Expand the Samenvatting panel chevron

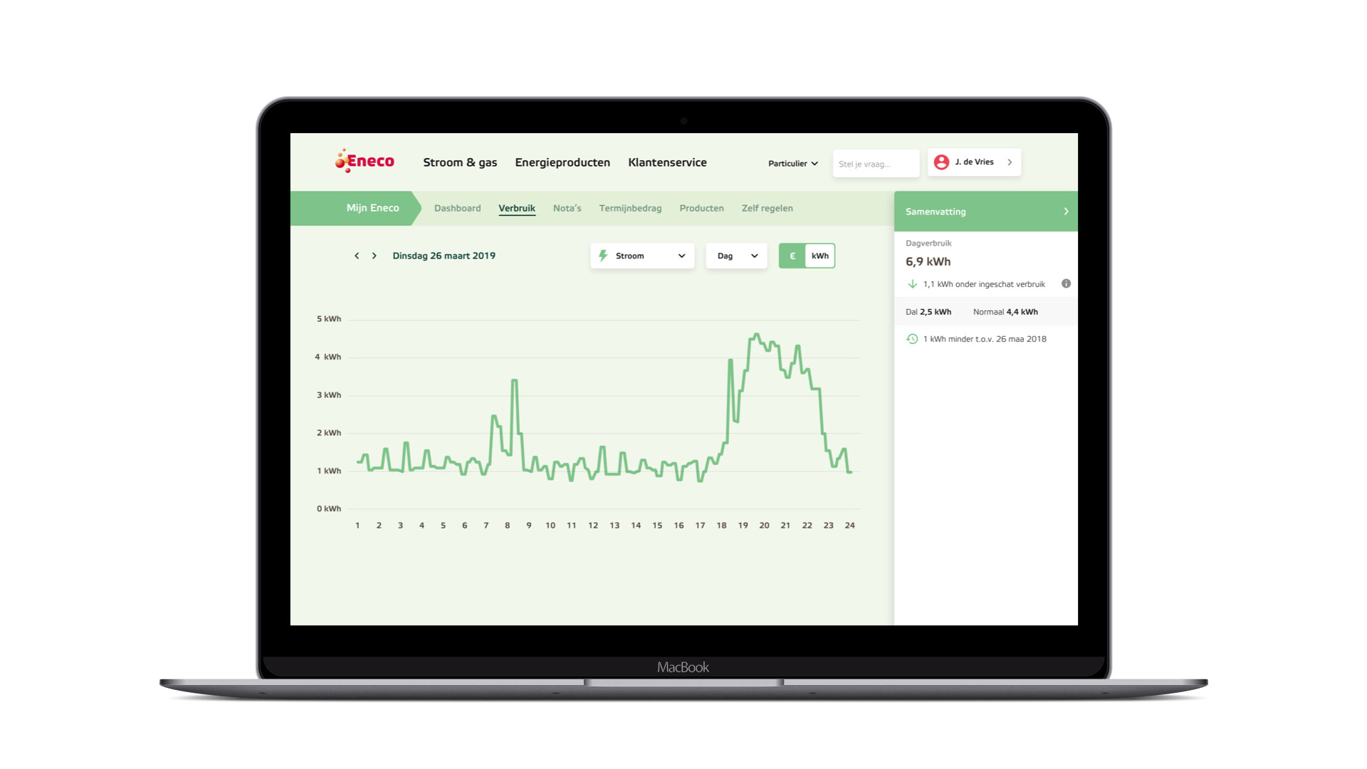(x=1066, y=211)
